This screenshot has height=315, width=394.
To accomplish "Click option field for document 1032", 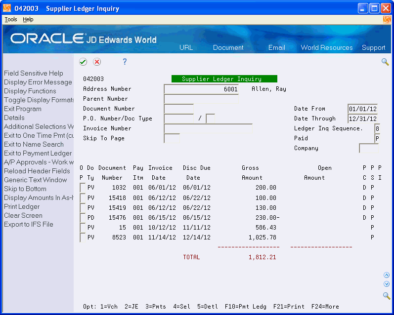I will 83,188.
